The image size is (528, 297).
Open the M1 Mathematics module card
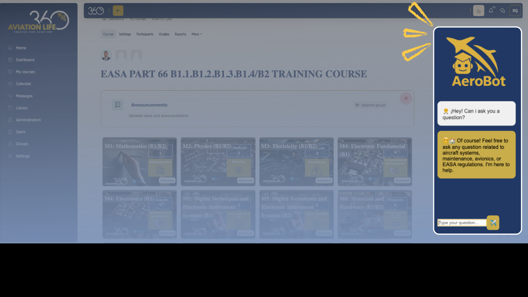139,162
